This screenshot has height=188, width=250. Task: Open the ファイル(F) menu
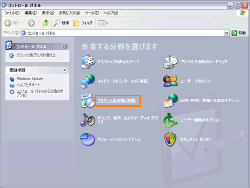tap(12, 13)
